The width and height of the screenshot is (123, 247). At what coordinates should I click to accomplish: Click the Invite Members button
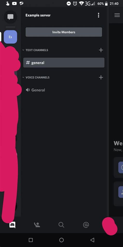64,32
